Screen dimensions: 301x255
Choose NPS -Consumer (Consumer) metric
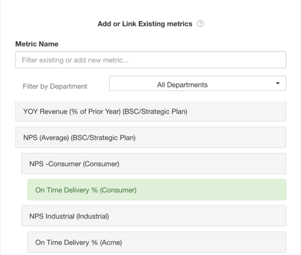tap(154, 163)
